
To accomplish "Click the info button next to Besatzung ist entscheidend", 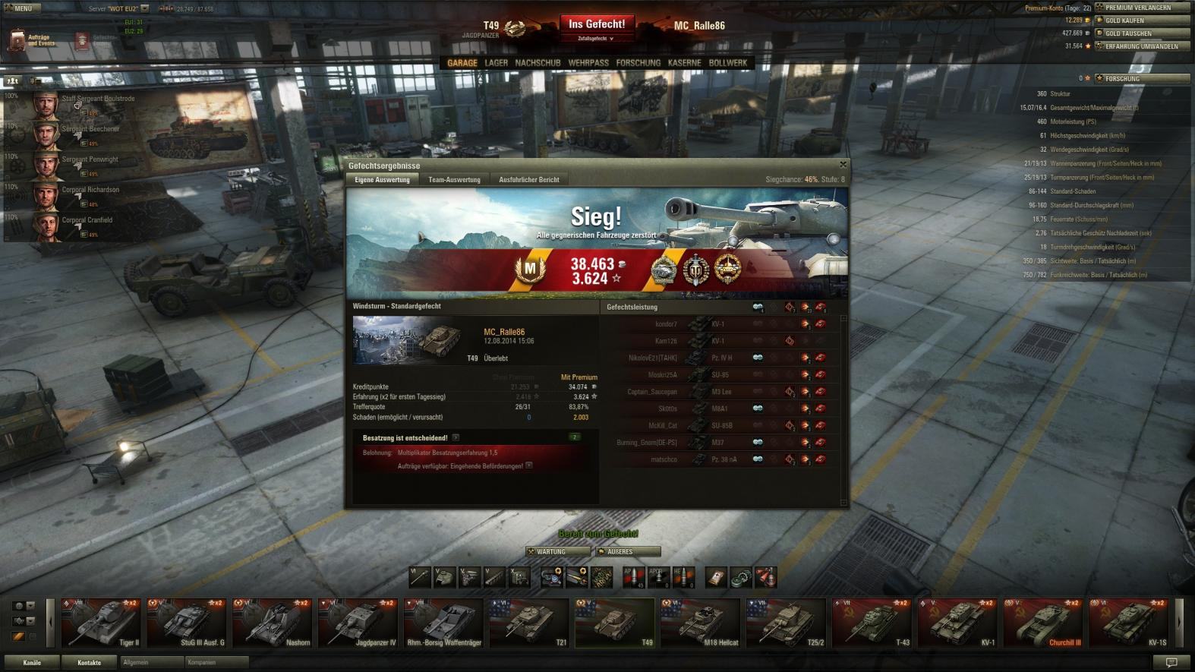I will coord(456,437).
